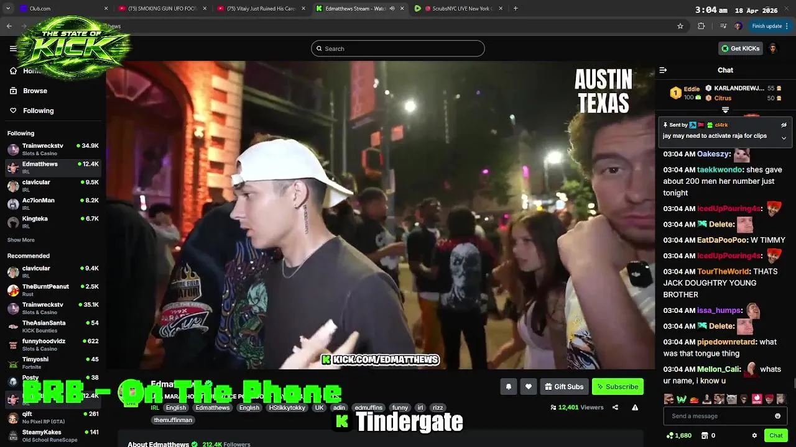Click taekkwondo username in chat
The image size is (796, 447).
click(x=720, y=169)
